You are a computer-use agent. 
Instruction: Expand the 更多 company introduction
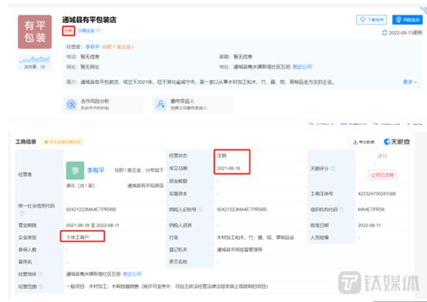click(x=409, y=82)
